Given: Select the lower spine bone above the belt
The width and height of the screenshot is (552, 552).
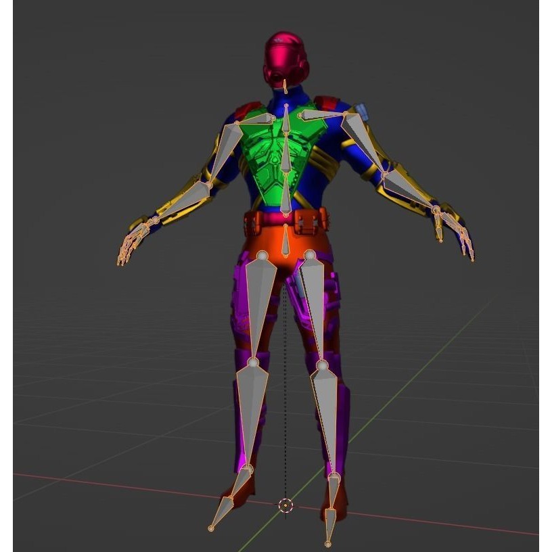Looking at the screenshot, I should (x=285, y=193).
